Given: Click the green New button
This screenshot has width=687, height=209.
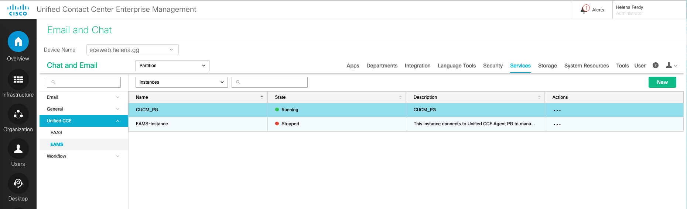Looking at the screenshot, I should (x=662, y=82).
